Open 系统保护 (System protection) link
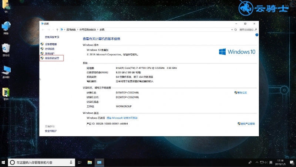 pos(50,54)
